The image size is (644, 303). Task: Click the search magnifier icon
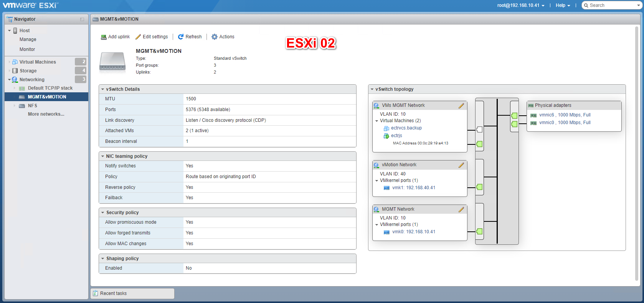click(586, 5)
